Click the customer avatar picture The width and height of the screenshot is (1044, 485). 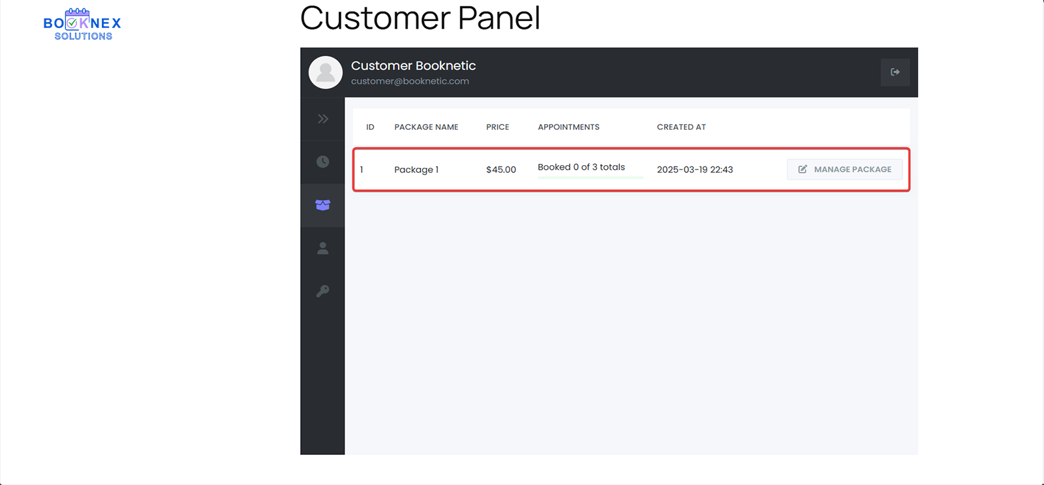tap(326, 72)
